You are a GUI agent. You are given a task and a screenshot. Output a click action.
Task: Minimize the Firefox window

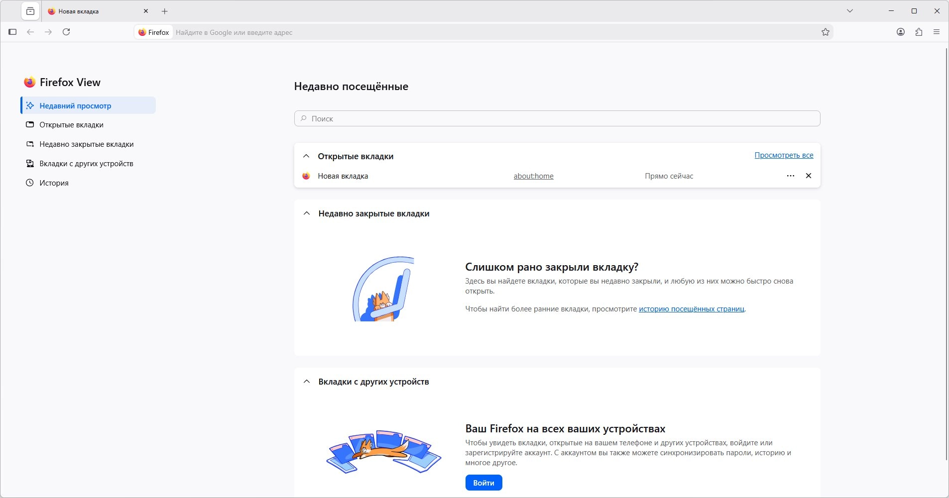[x=891, y=11]
